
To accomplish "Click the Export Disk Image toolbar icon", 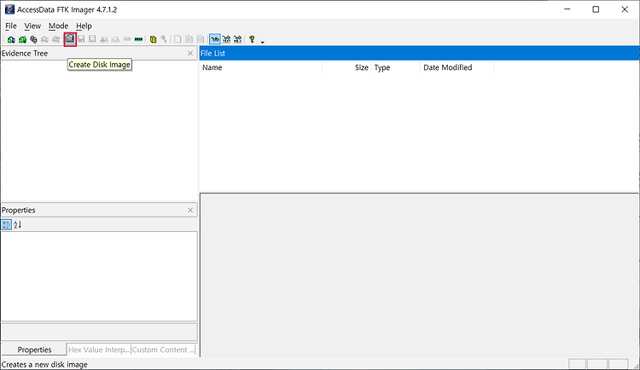I will click(81, 39).
